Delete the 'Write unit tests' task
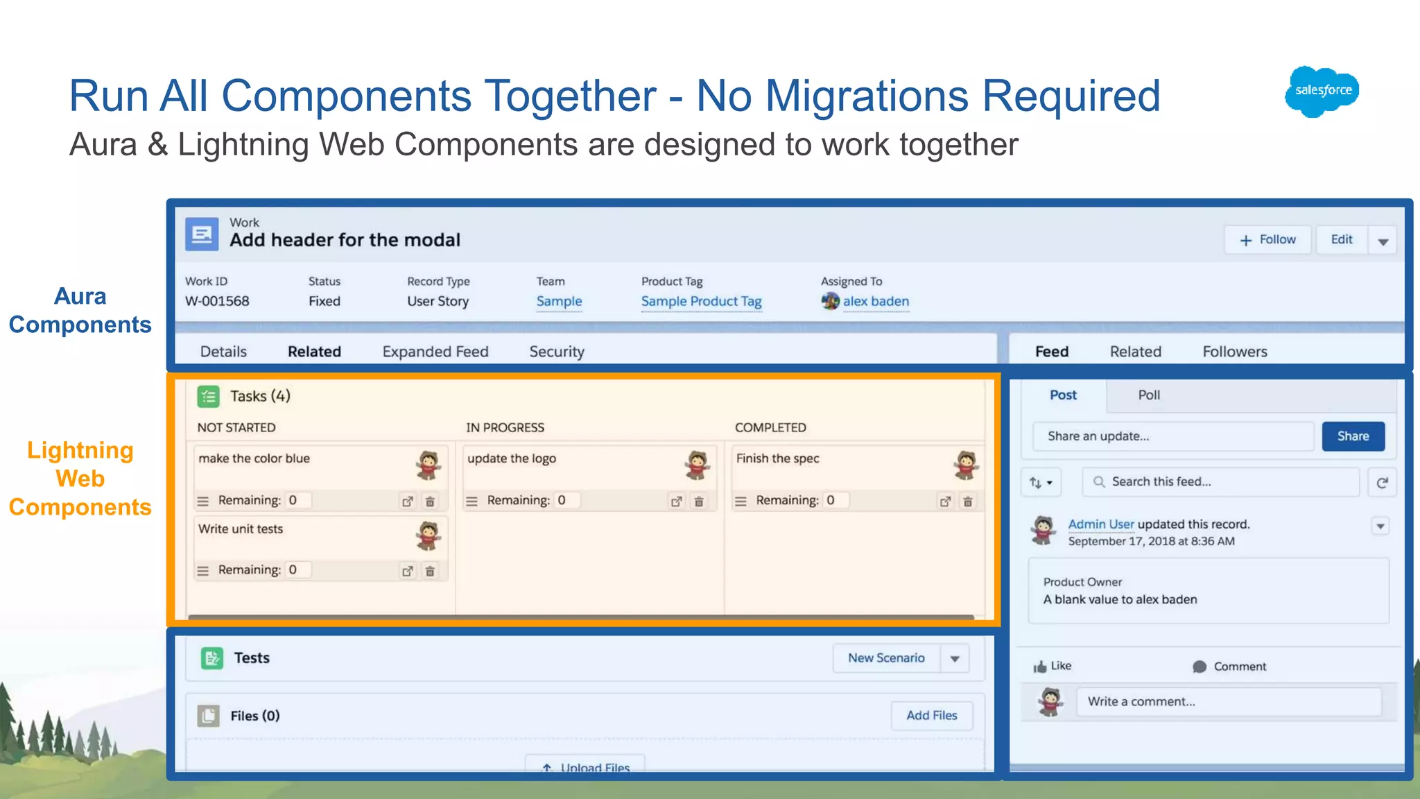The image size is (1420, 799). [x=430, y=571]
